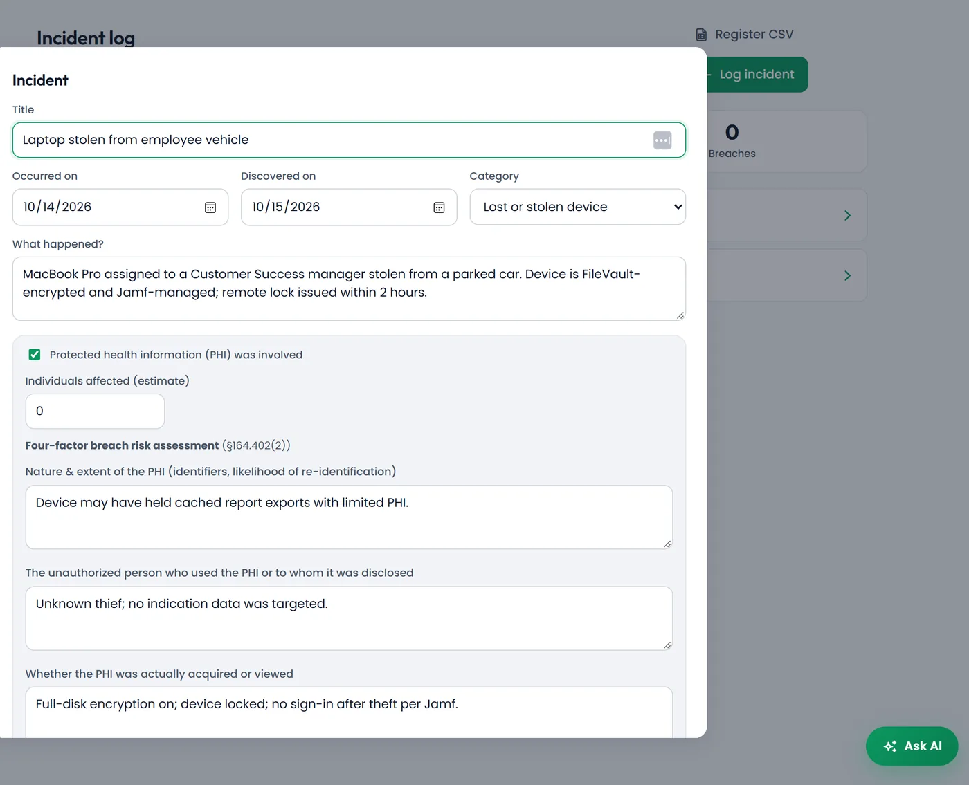The width and height of the screenshot is (969, 785).
Task: Click the Individuals affected number field
Action: pyautogui.click(x=95, y=412)
